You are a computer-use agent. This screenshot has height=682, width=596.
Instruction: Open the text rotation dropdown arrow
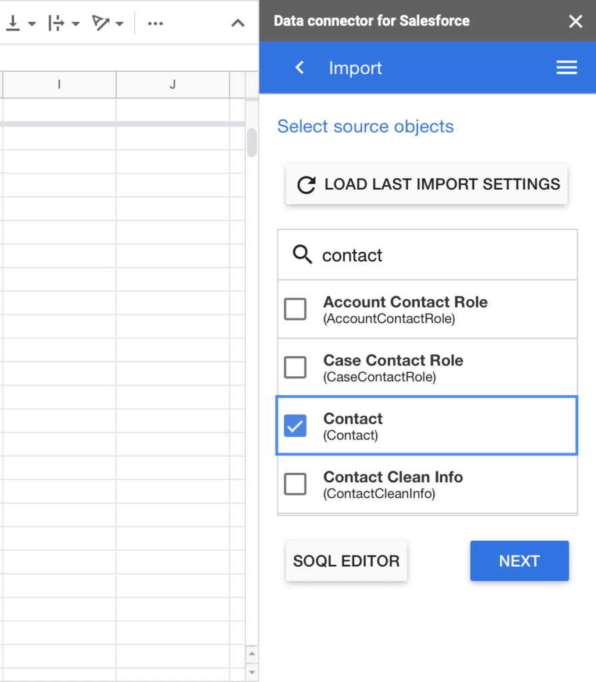point(120,23)
